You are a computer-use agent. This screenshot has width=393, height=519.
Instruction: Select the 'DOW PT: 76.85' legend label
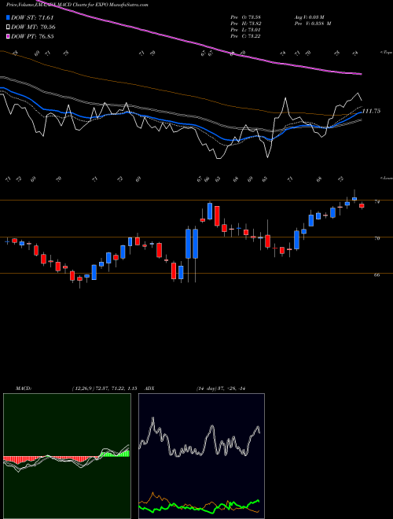click(32, 36)
